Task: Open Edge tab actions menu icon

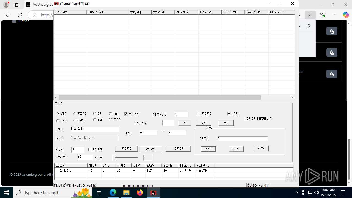Action: [16, 5]
